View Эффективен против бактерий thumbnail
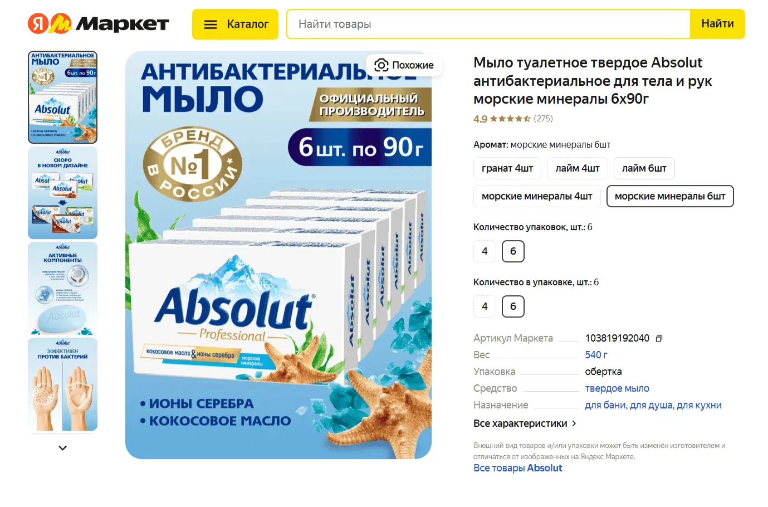 (x=62, y=384)
